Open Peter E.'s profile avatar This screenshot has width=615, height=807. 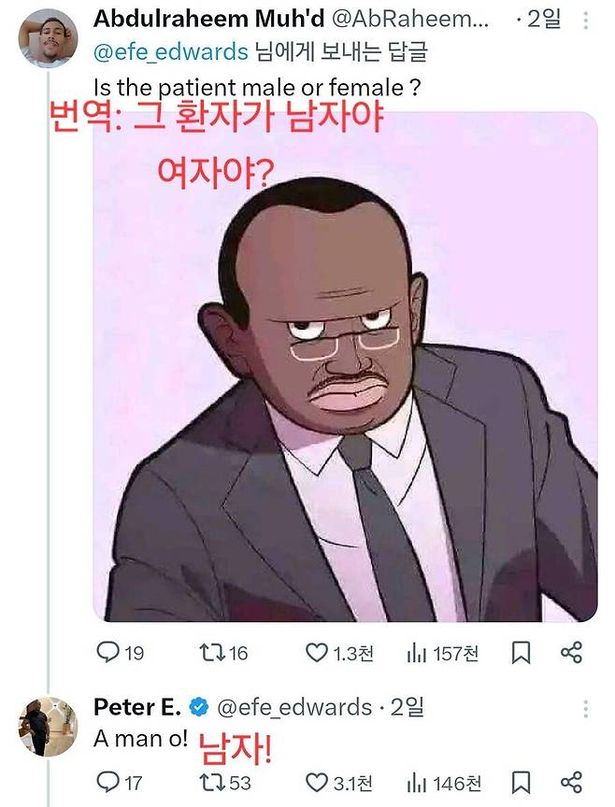click(x=47, y=725)
